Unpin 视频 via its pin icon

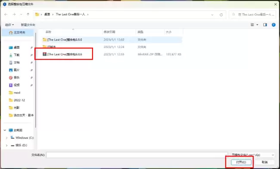tap(31, 85)
